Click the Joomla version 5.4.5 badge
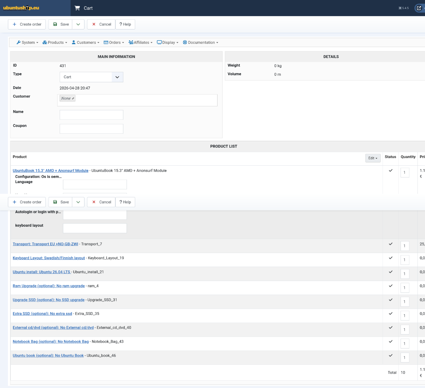Image resolution: width=425 pixels, height=388 pixels. pyautogui.click(x=403, y=8)
